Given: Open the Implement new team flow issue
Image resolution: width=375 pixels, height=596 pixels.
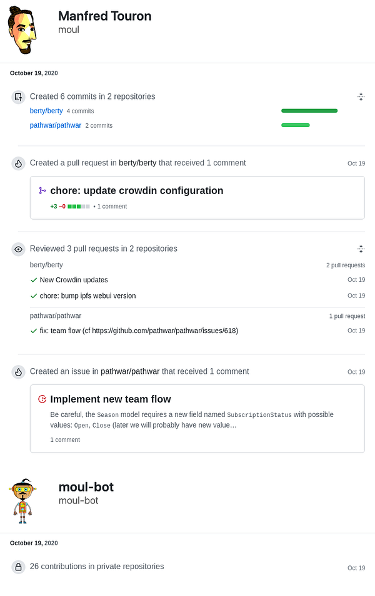Looking at the screenshot, I should pyautogui.click(x=111, y=399).
